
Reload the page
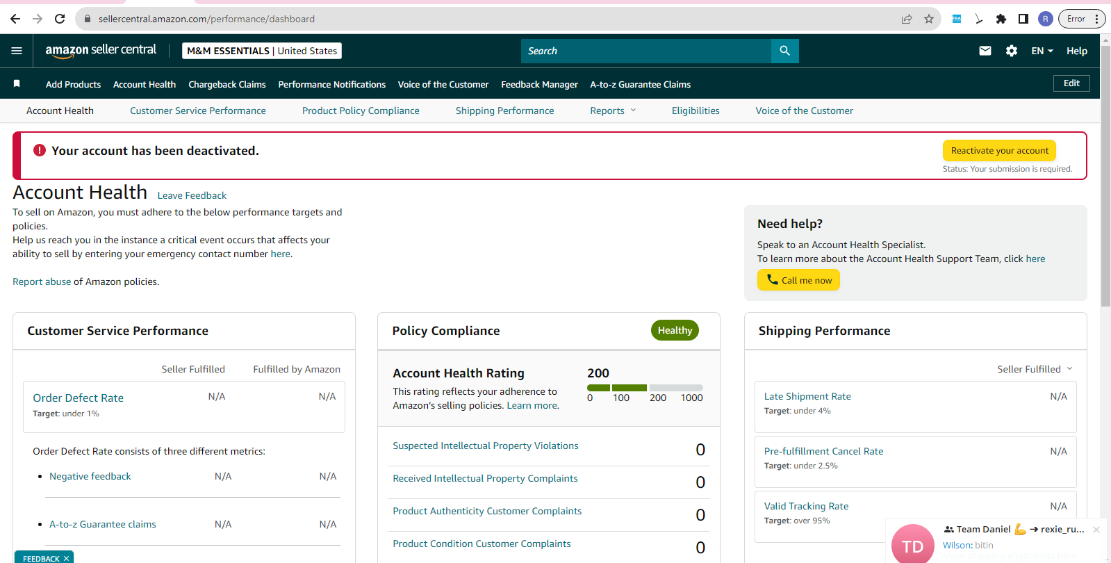[x=60, y=19]
